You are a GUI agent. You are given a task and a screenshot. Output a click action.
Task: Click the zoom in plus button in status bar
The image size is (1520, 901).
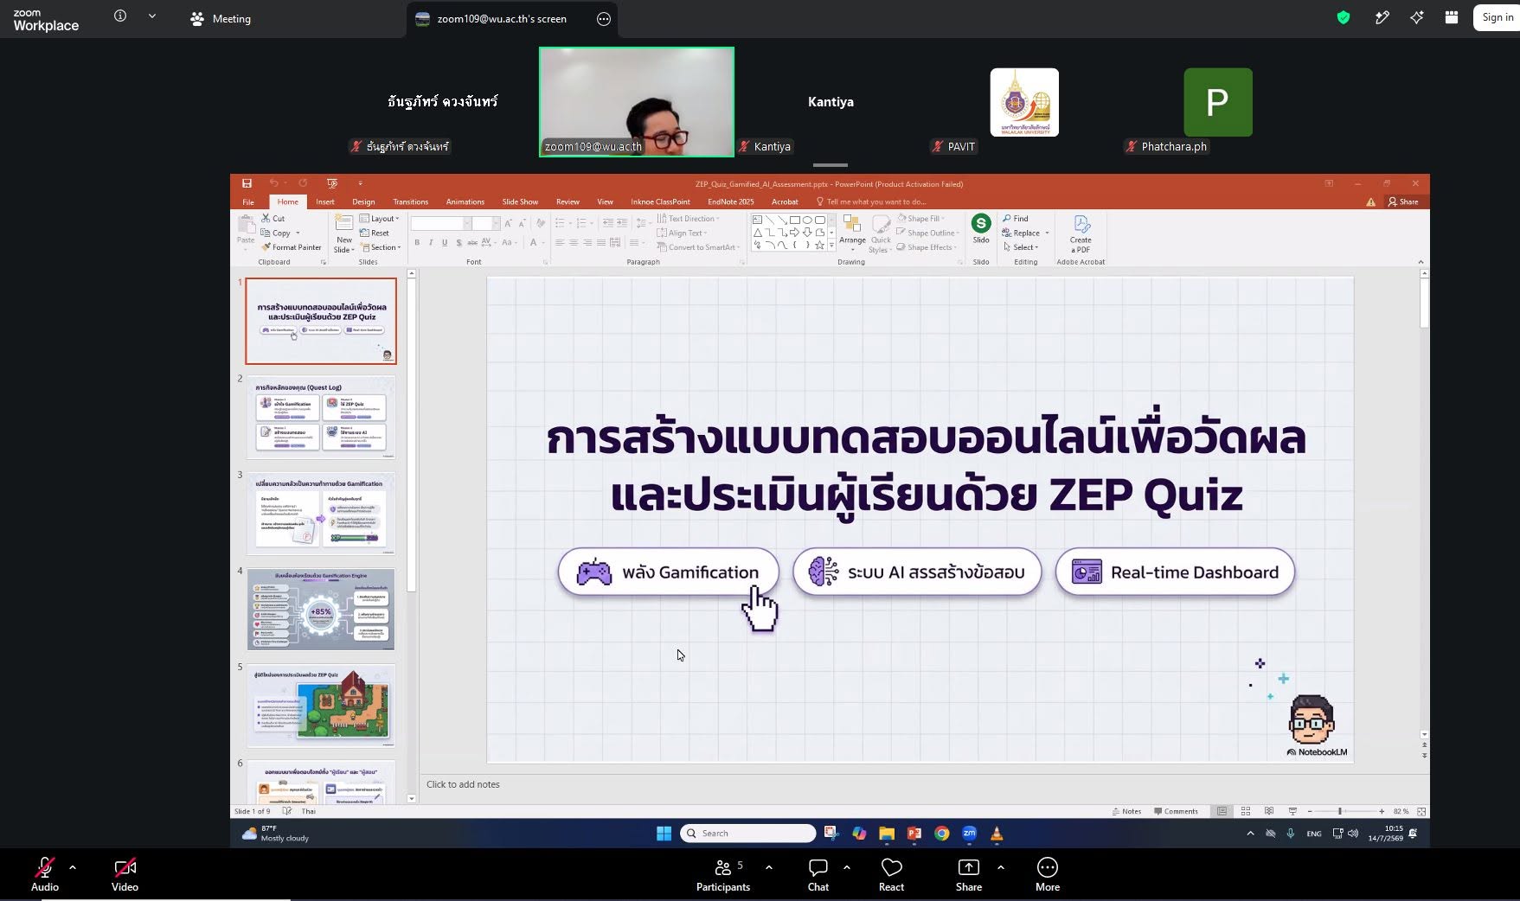(x=1382, y=811)
